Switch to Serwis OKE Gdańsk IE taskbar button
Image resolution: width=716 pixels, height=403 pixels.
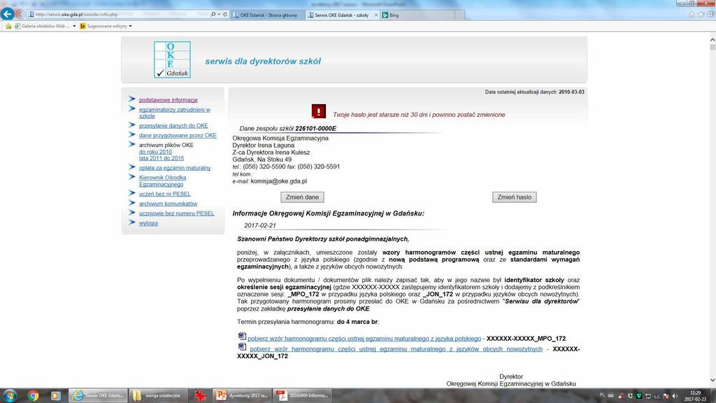(x=98, y=396)
